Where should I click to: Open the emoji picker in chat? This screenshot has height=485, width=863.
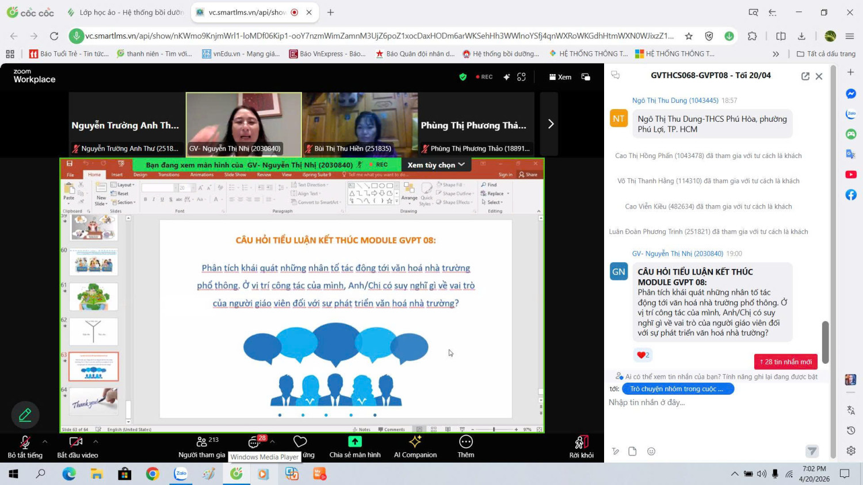(651, 452)
